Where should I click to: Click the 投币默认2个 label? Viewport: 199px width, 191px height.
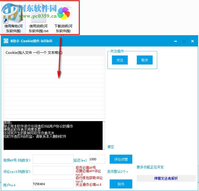click(x=118, y=172)
